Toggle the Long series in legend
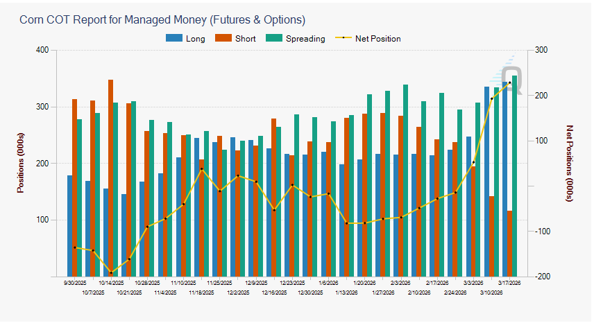Image resolution: width=594 pixels, height=323 pixels. point(186,39)
